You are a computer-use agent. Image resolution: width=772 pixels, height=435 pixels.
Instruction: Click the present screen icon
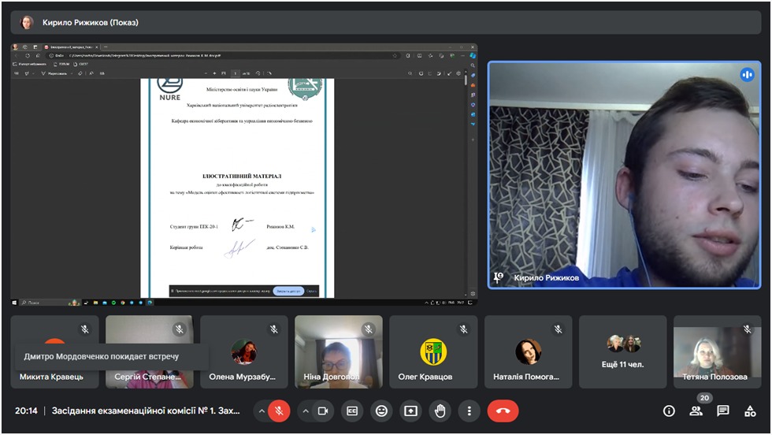(410, 411)
